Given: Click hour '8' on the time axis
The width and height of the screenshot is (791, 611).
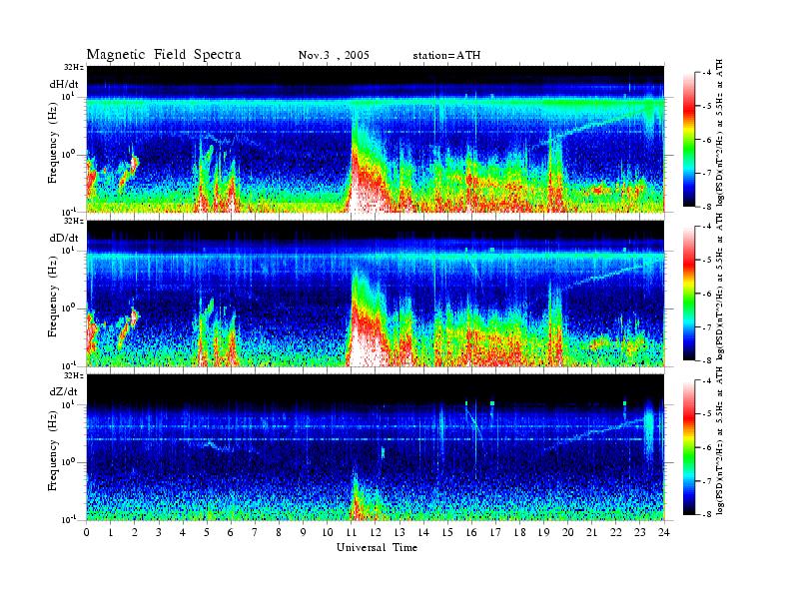Looking at the screenshot, I should pyautogui.click(x=279, y=533).
